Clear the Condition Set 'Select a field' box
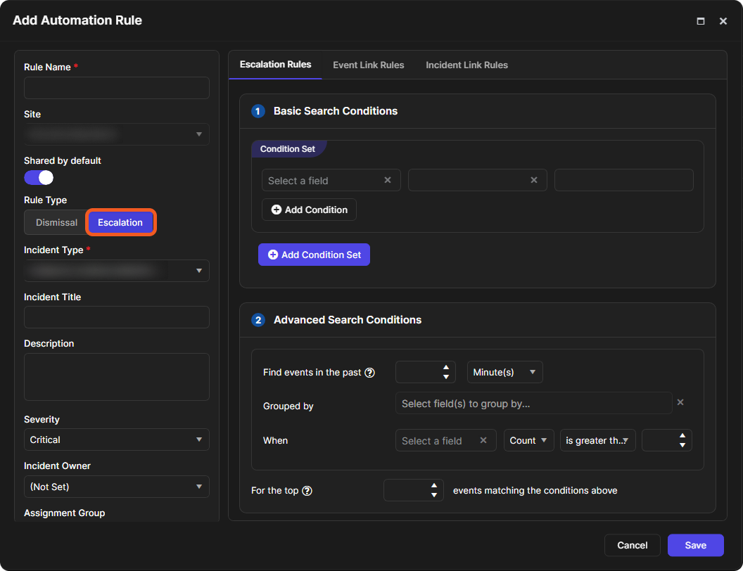The width and height of the screenshot is (743, 571). pyautogui.click(x=388, y=180)
